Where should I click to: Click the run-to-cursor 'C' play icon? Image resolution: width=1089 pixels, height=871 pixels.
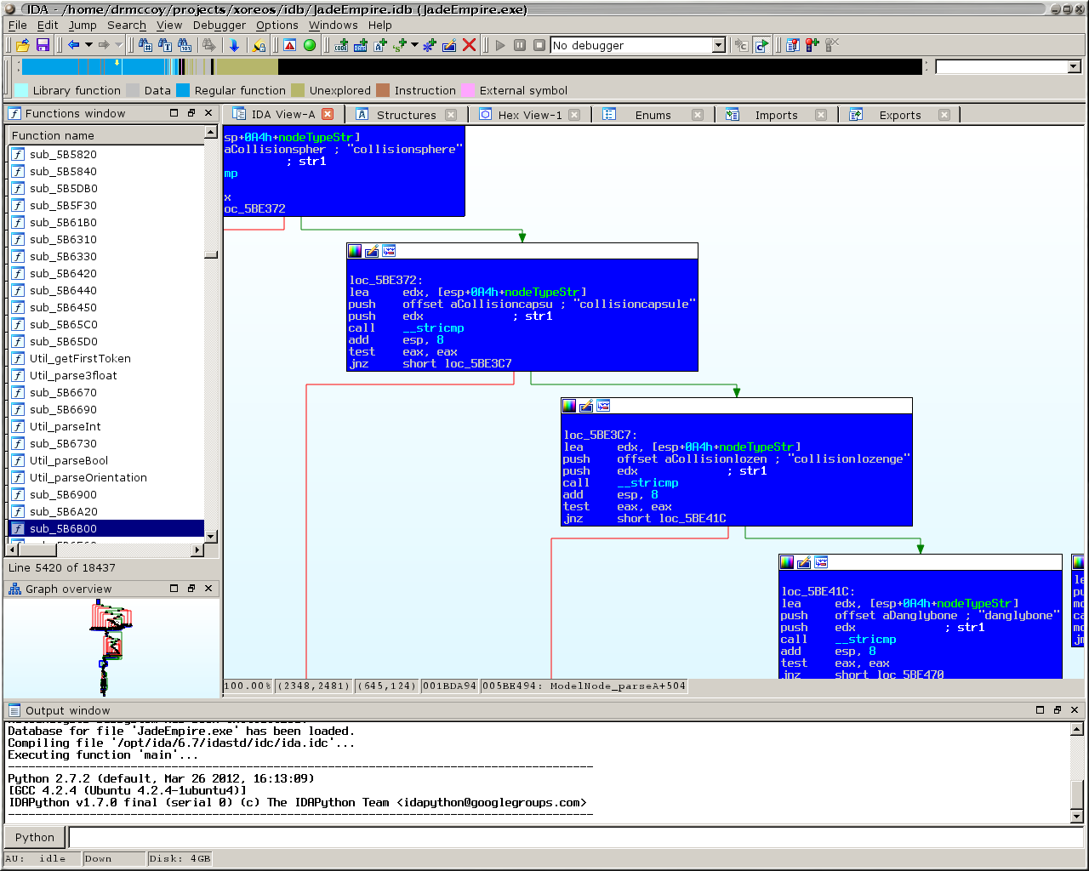(x=761, y=45)
